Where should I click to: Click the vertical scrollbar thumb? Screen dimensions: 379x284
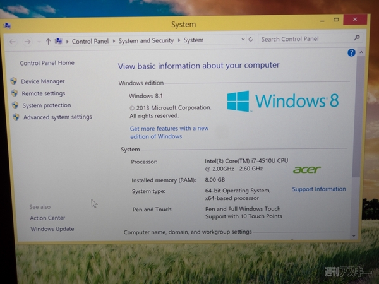tap(359, 117)
